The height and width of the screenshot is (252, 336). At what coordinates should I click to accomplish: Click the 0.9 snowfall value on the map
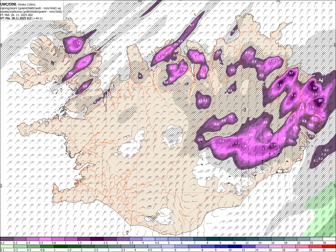(x=86, y=61)
